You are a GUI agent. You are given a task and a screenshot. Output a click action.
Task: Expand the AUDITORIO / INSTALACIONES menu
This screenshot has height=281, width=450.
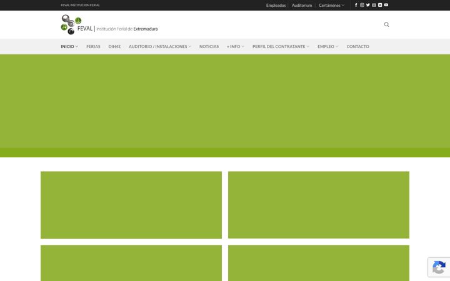click(x=160, y=46)
